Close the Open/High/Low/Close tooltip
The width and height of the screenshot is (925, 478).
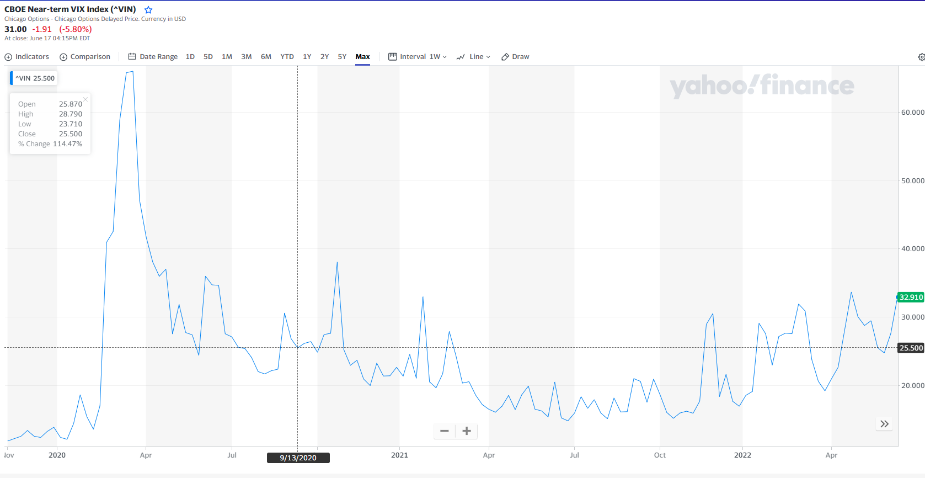pyautogui.click(x=85, y=99)
